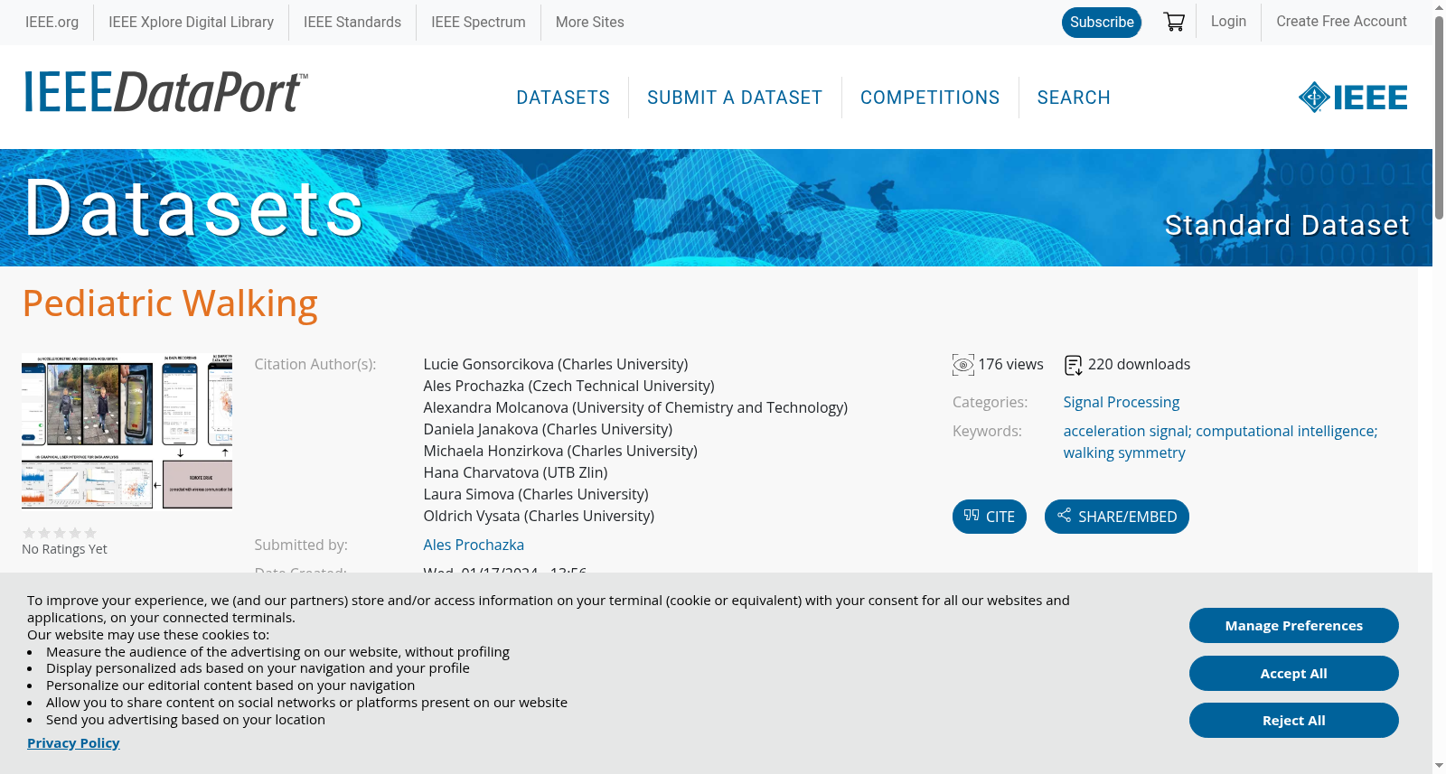Open the SEARCH navigation item
Screen dimensions: 1446x774
(1074, 98)
